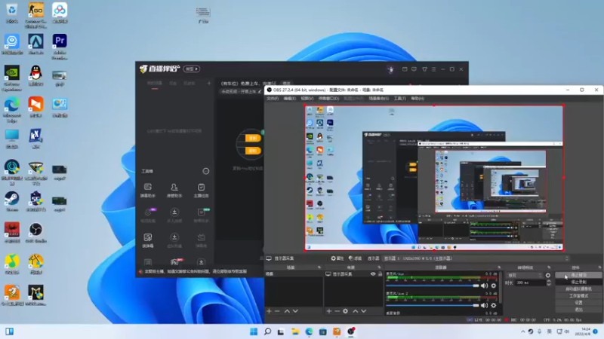Click 退出 to exit OBS
This screenshot has height=339, width=604.
coord(578,310)
